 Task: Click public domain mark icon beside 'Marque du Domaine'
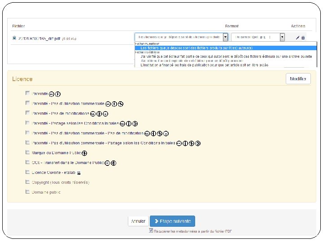click(84, 153)
